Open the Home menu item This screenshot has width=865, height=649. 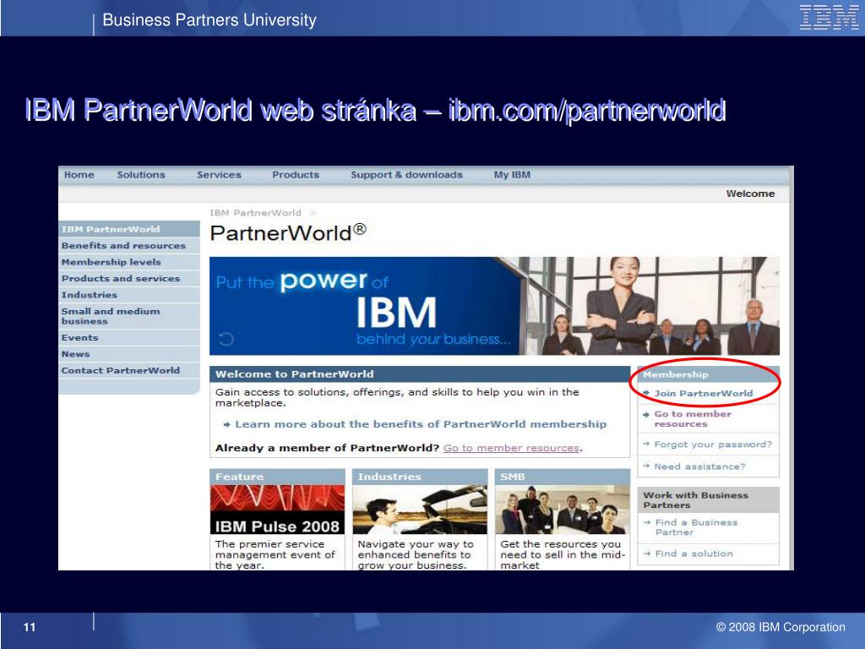[x=79, y=175]
